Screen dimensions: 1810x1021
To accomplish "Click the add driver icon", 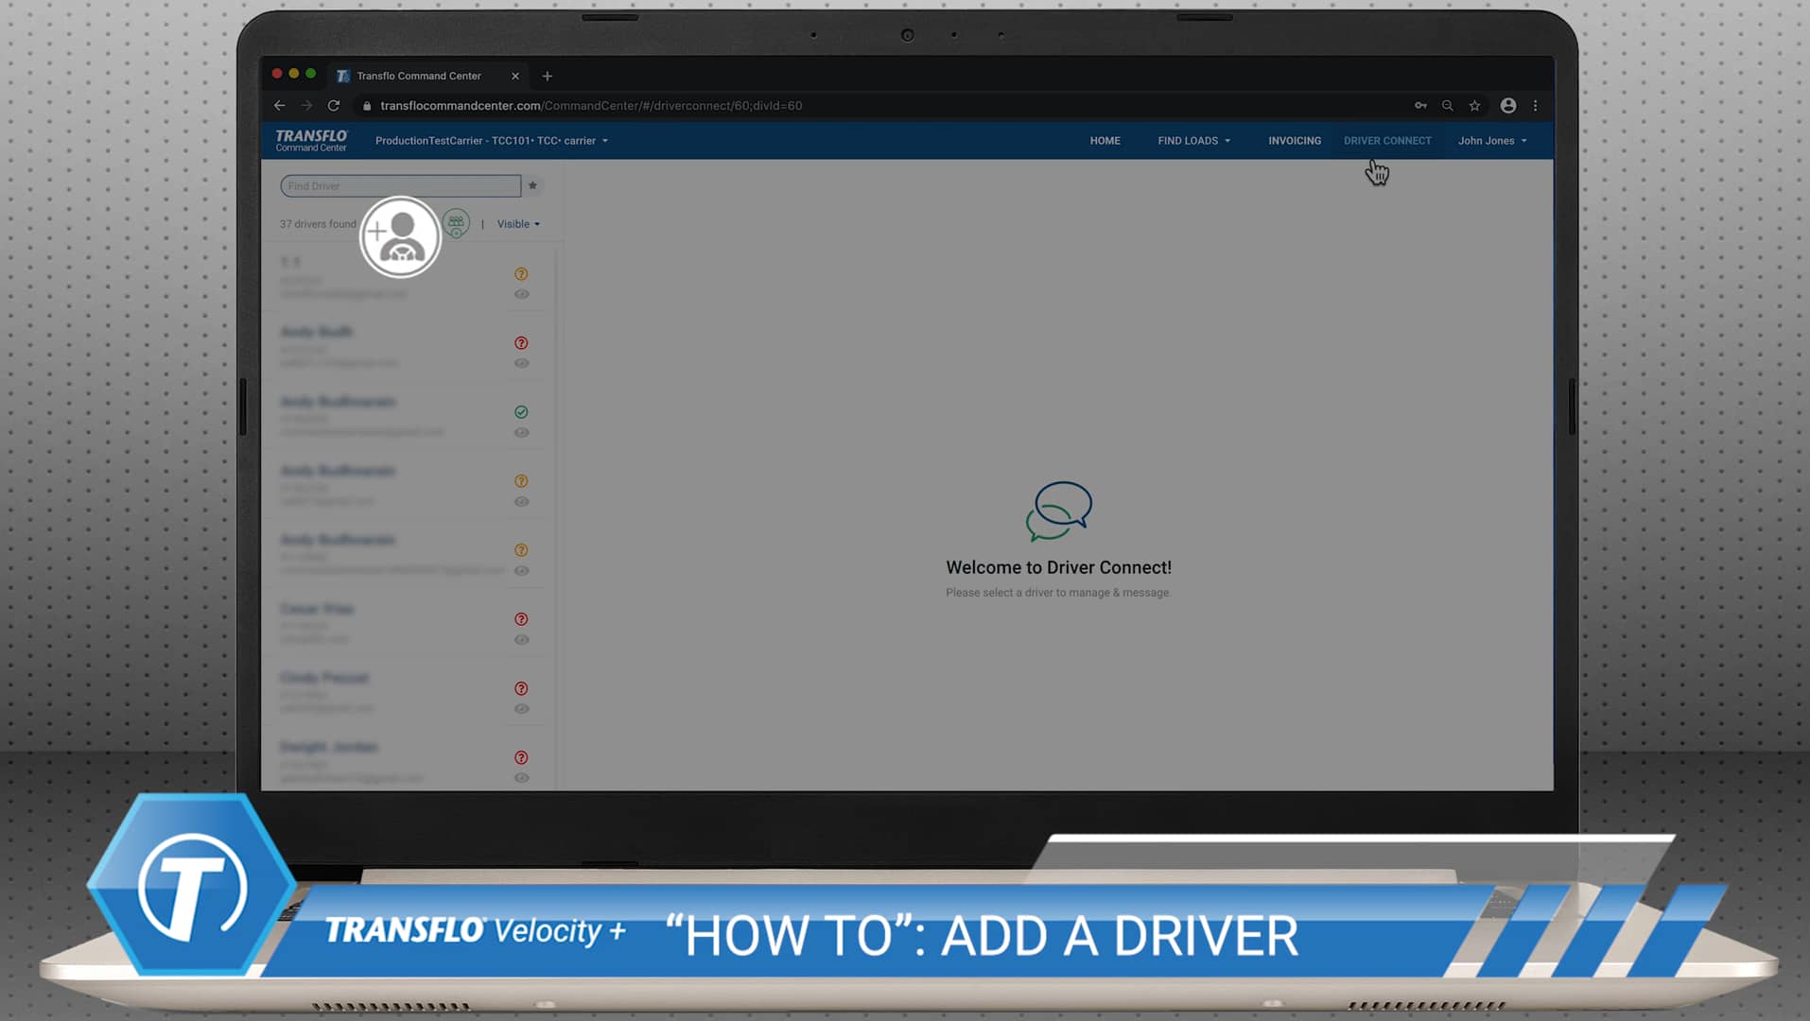I will [400, 236].
